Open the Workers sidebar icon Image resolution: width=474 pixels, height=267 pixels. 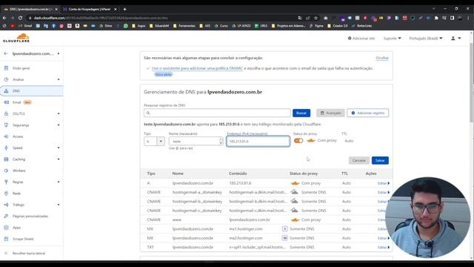(7, 171)
